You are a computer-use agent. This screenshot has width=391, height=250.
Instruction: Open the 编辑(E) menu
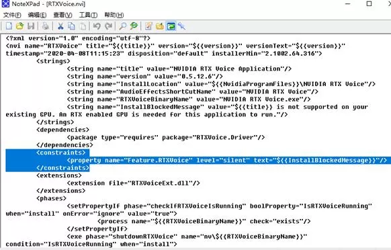click(37, 15)
